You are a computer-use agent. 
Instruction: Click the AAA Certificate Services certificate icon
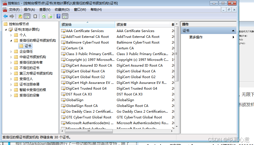click(x=63, y=31)
